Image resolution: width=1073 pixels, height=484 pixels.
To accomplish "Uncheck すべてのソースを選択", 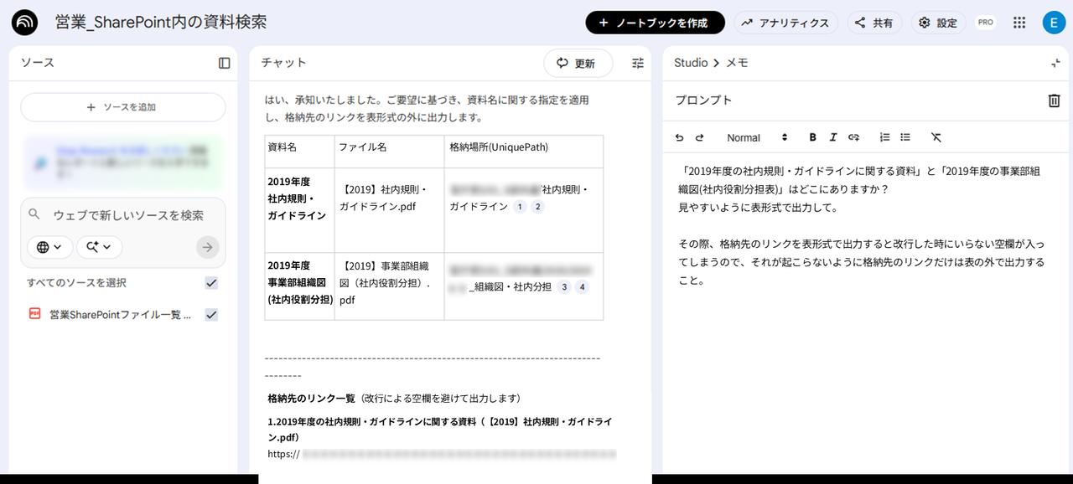I will [212, 283].
